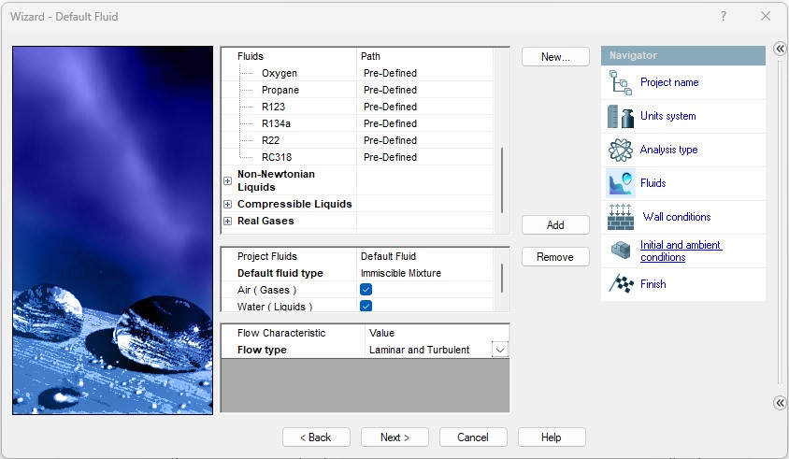This screenshot has width=789, height=459.
Task: Click the Project name navigator icon
Action: click(621, 82)
